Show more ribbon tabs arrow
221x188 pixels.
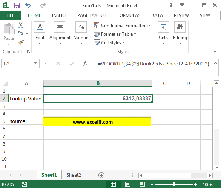[x=218, y=15]
